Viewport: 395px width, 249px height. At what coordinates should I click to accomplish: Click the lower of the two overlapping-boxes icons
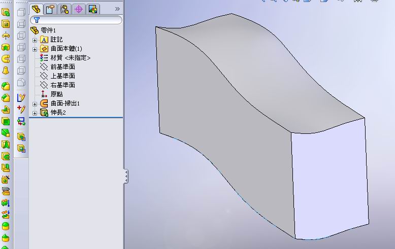(21, 149)
